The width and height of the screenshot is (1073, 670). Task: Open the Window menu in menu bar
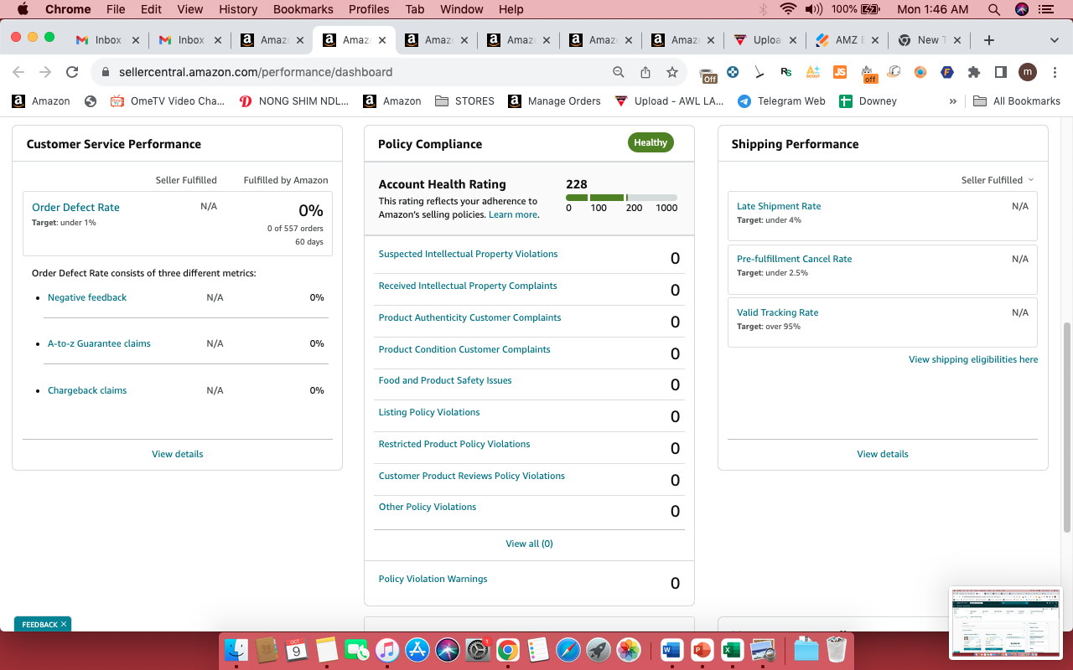(x=461, y=9)
